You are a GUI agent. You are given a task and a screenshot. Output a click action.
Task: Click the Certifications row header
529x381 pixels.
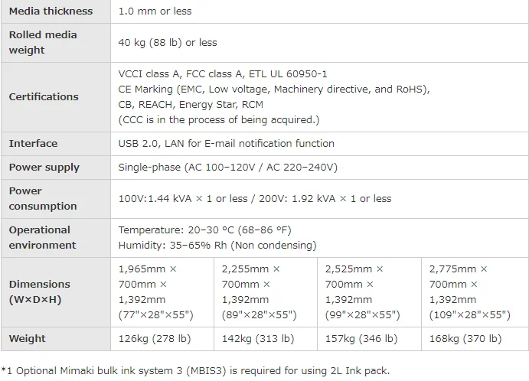click(x=44, y=97)
